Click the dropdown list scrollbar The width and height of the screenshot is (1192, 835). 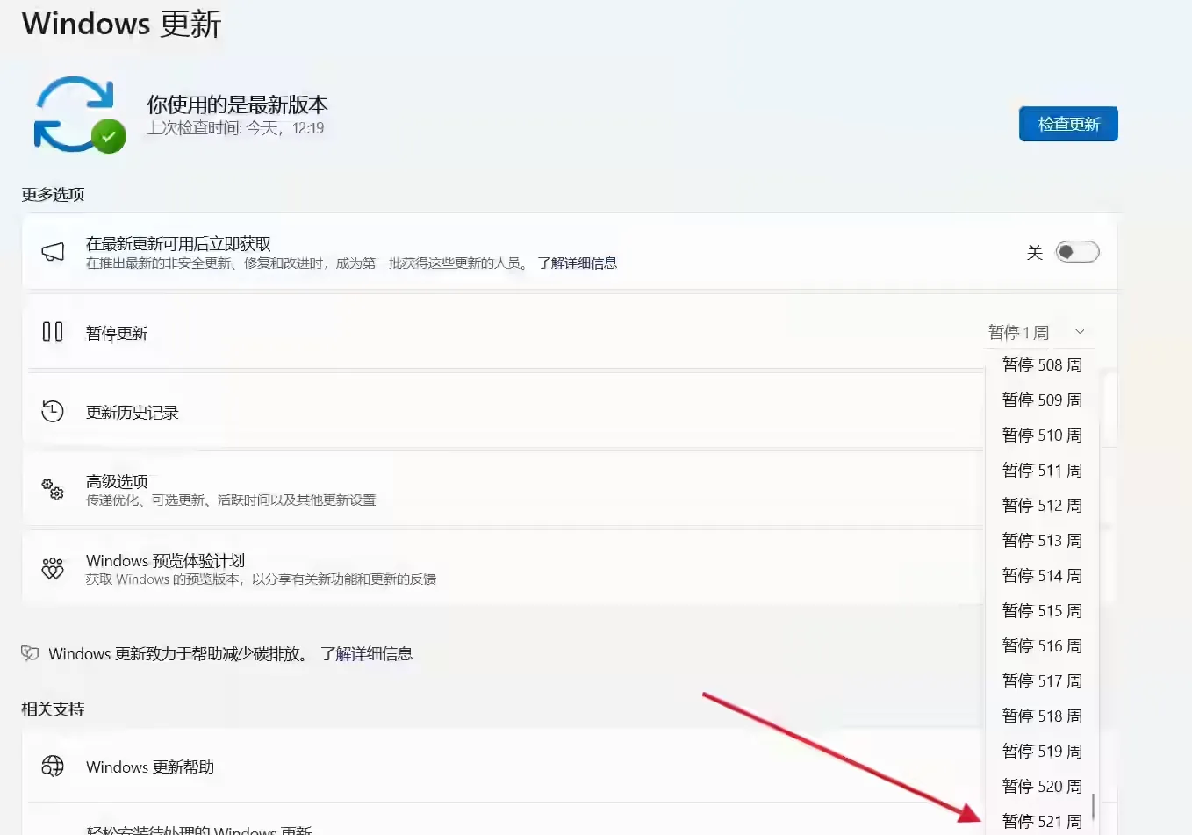[1093, 803]
